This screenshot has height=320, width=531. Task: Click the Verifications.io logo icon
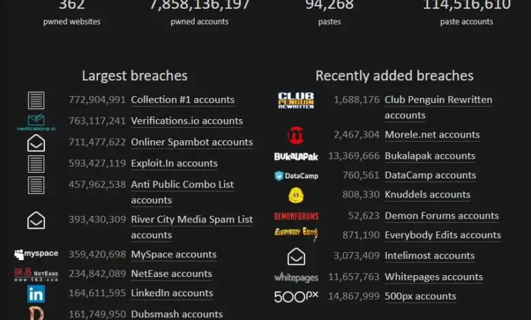[36, 122]
